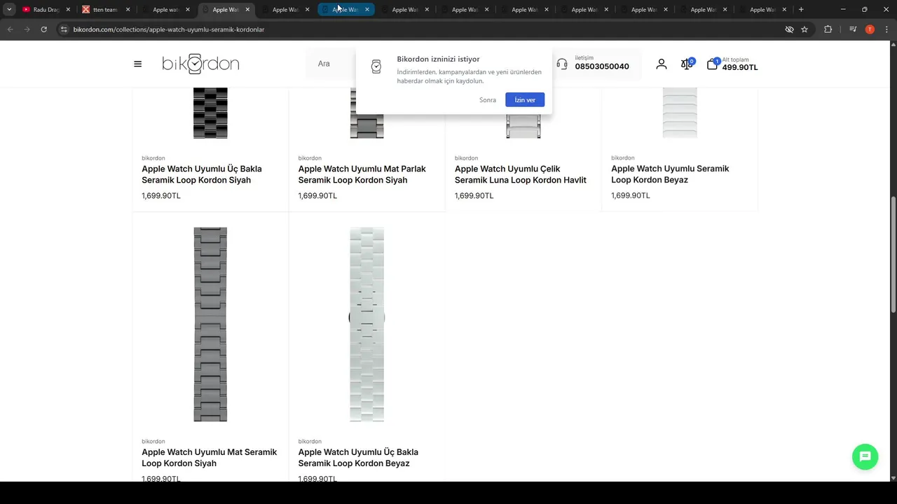
Task: Click the crossed-eye tracking protection icon
Action: [x=789, y=29]
